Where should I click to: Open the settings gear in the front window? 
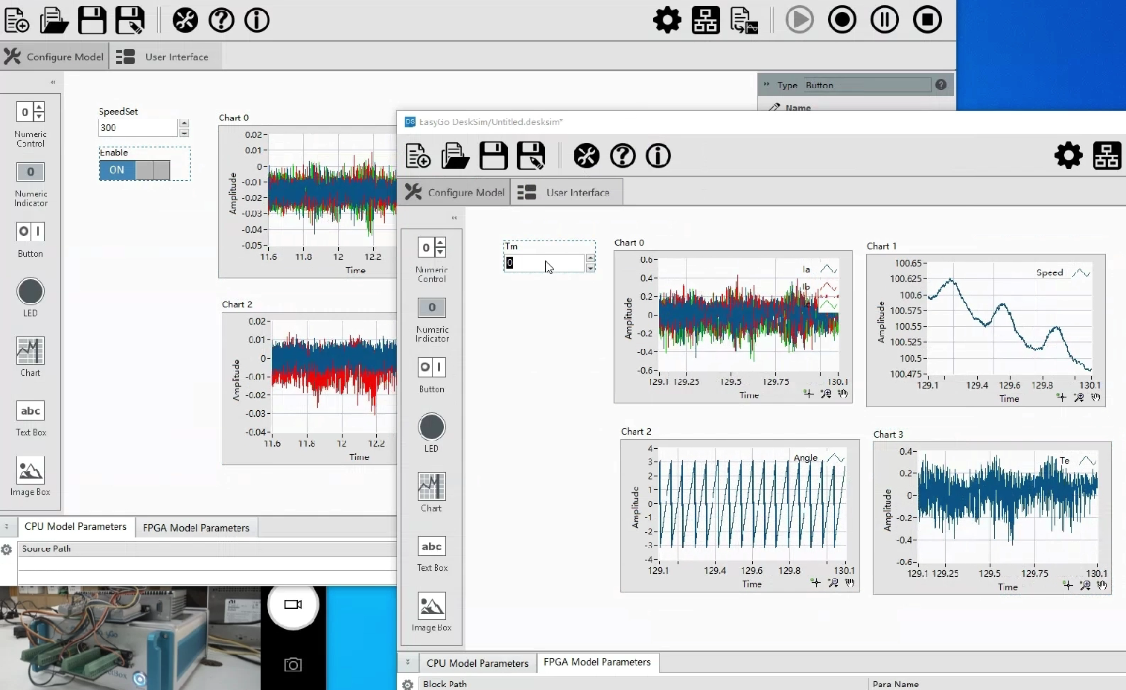[1068, 156]
